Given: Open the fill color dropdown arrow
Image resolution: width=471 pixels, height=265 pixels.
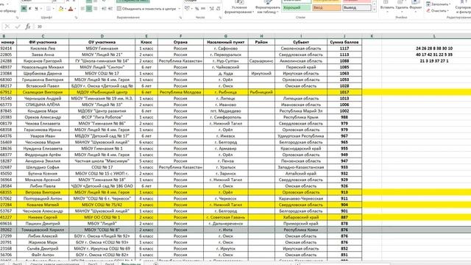Looking at the screenshot, I should (x=65, y=9).
